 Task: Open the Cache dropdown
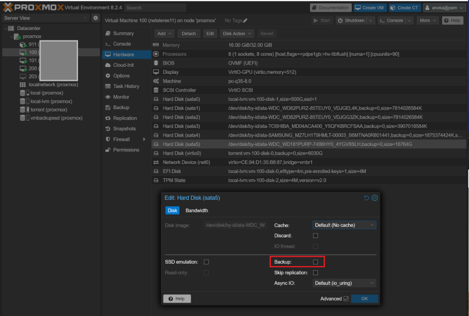344,225
